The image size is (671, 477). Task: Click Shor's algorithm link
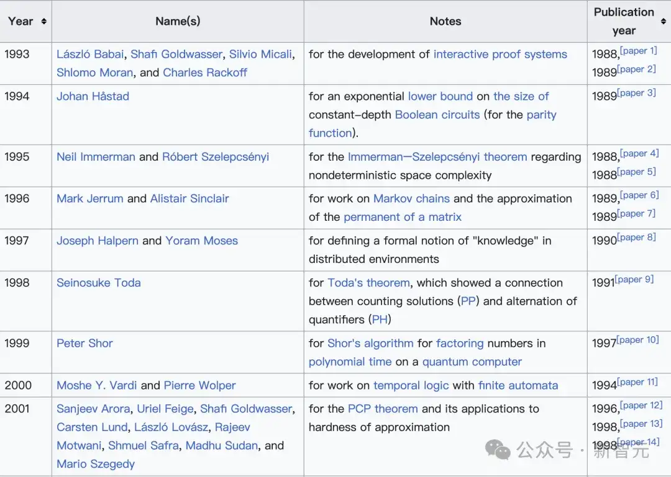click(x=370, y=343)
